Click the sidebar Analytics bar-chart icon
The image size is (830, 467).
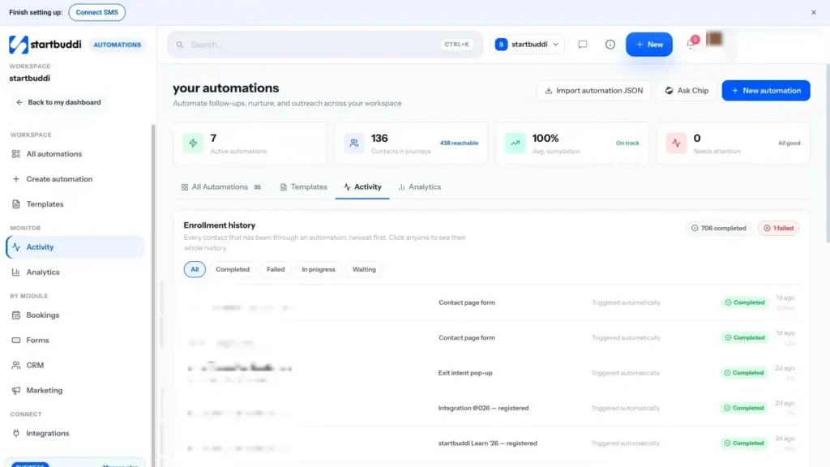pos(16,272)
